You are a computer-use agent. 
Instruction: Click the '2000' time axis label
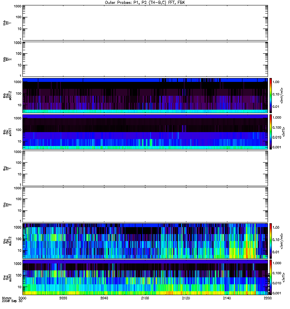coord(22,298)
